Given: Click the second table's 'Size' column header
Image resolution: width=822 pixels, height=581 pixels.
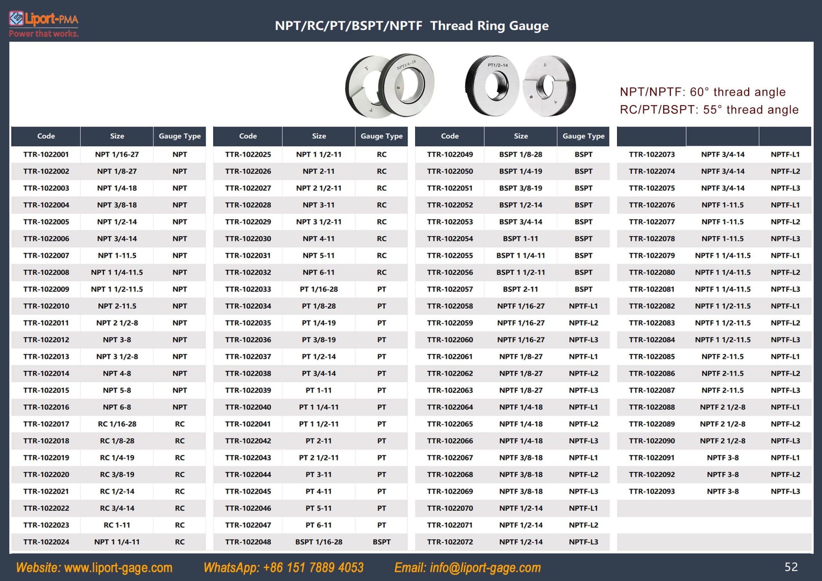Looking at the screenshot, I should point(319,136).
